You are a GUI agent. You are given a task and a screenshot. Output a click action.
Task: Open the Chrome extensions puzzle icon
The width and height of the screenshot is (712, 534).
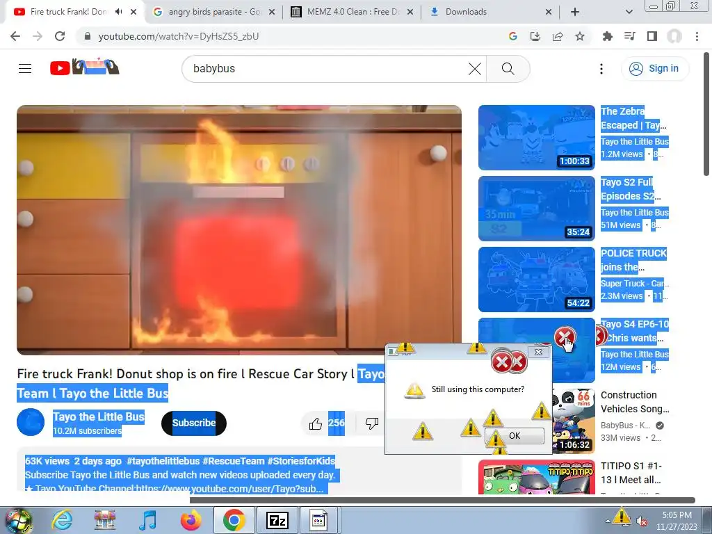[607, 36]
